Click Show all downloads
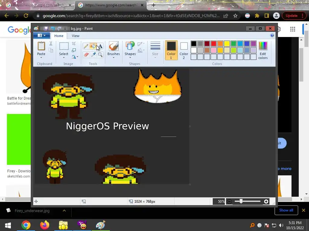The width and height of the screenshot is (309, 231). pos(286,210)
